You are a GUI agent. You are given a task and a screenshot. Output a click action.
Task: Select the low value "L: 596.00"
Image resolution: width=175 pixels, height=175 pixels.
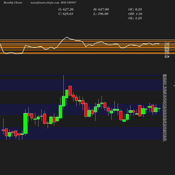coord(101,14)
